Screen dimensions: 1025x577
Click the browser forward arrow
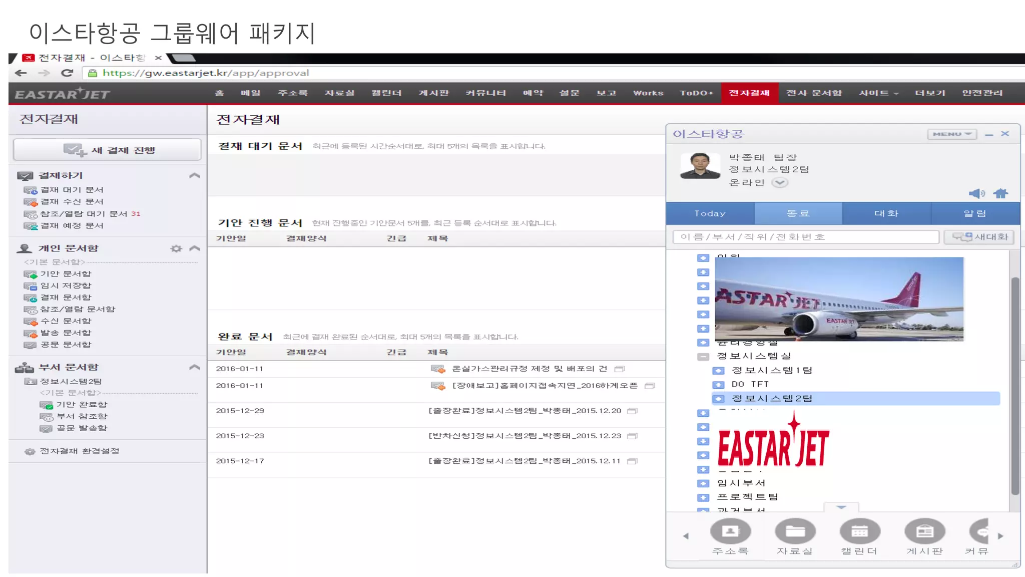44,73
